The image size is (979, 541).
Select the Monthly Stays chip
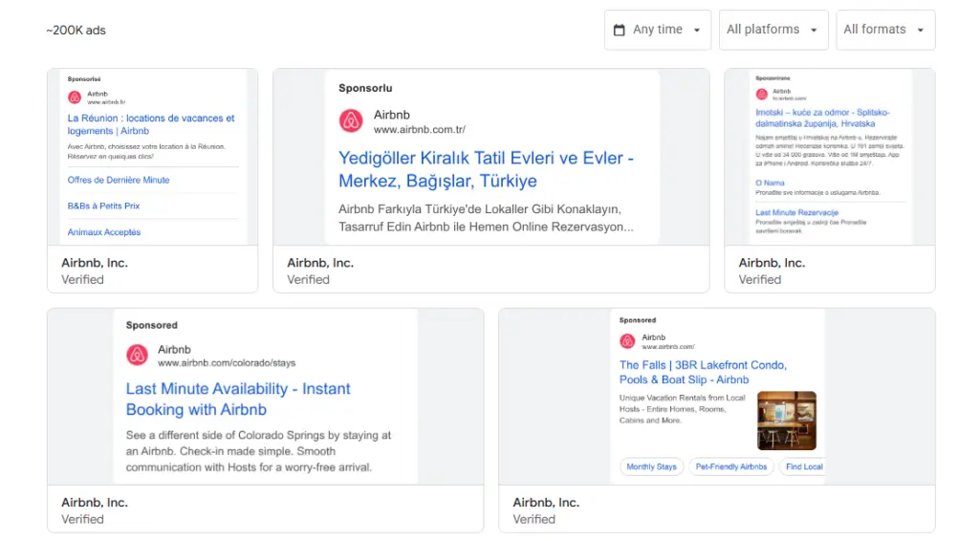pyautogui.click(x=652, y=466)
